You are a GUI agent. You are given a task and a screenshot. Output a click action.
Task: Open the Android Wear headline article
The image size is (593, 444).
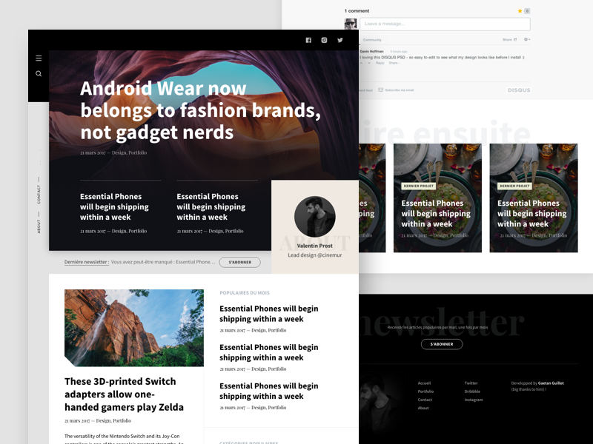[200, 110]
